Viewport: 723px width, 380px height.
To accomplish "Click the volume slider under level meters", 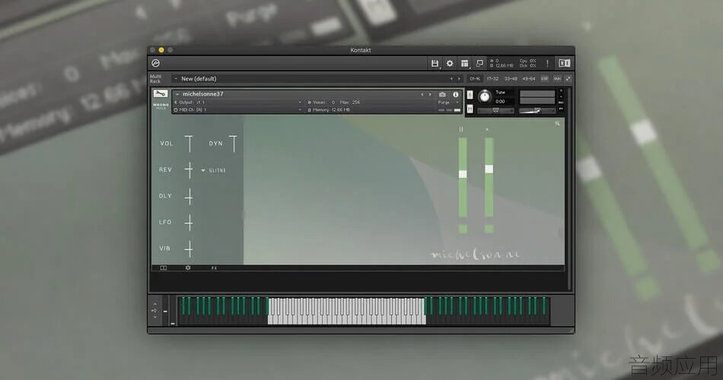I will point(537,110).
